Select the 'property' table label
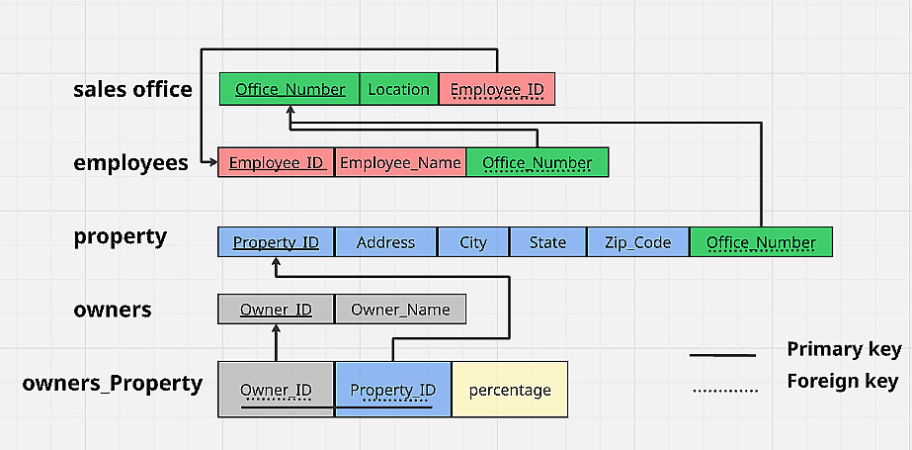 120,237
